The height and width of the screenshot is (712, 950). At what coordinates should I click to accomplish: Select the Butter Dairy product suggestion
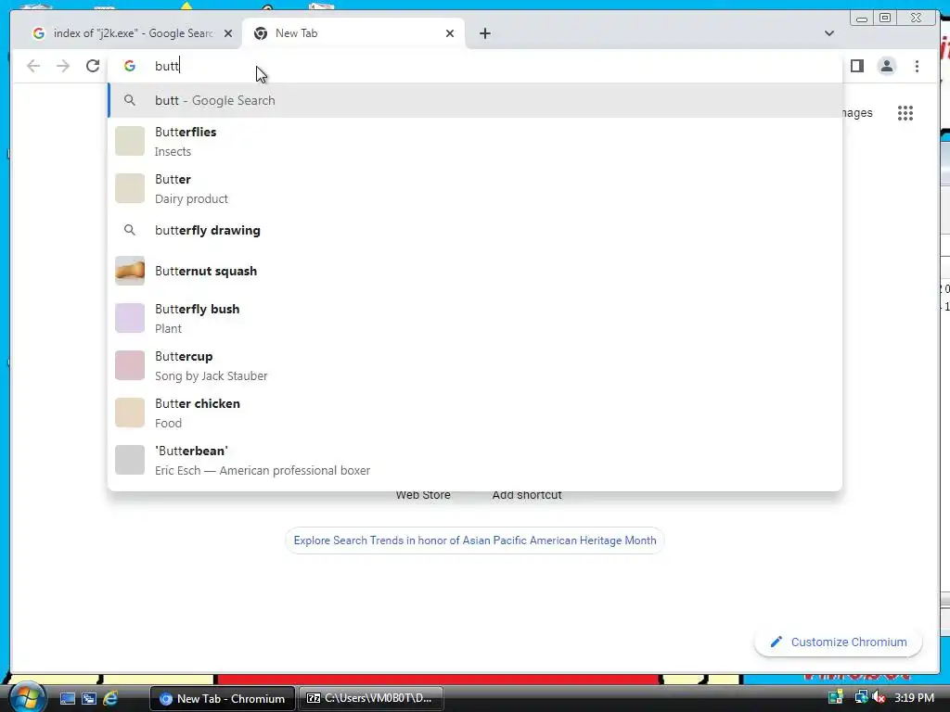click(x=475, y=189)
